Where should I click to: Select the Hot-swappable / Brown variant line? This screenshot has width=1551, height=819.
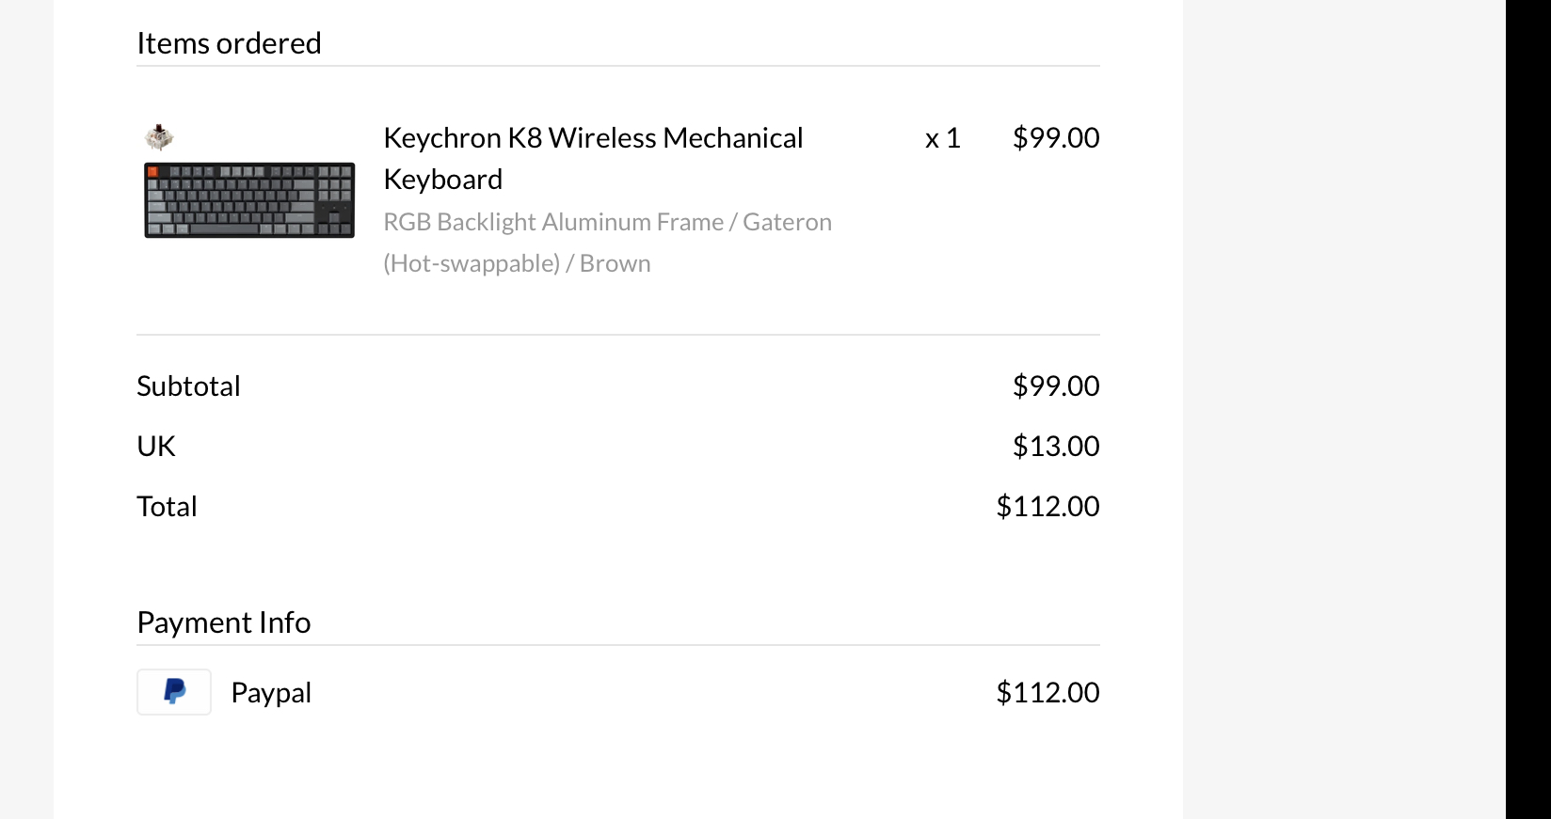coord(517,264)
